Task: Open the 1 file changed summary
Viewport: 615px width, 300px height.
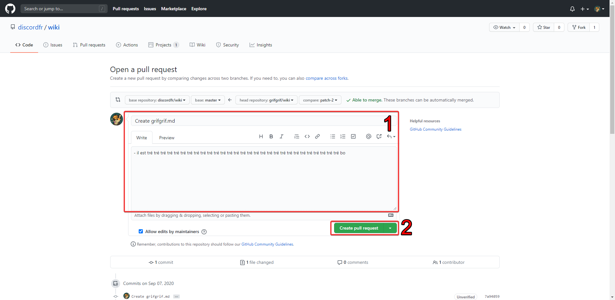Action: click(x=257, y=262)
